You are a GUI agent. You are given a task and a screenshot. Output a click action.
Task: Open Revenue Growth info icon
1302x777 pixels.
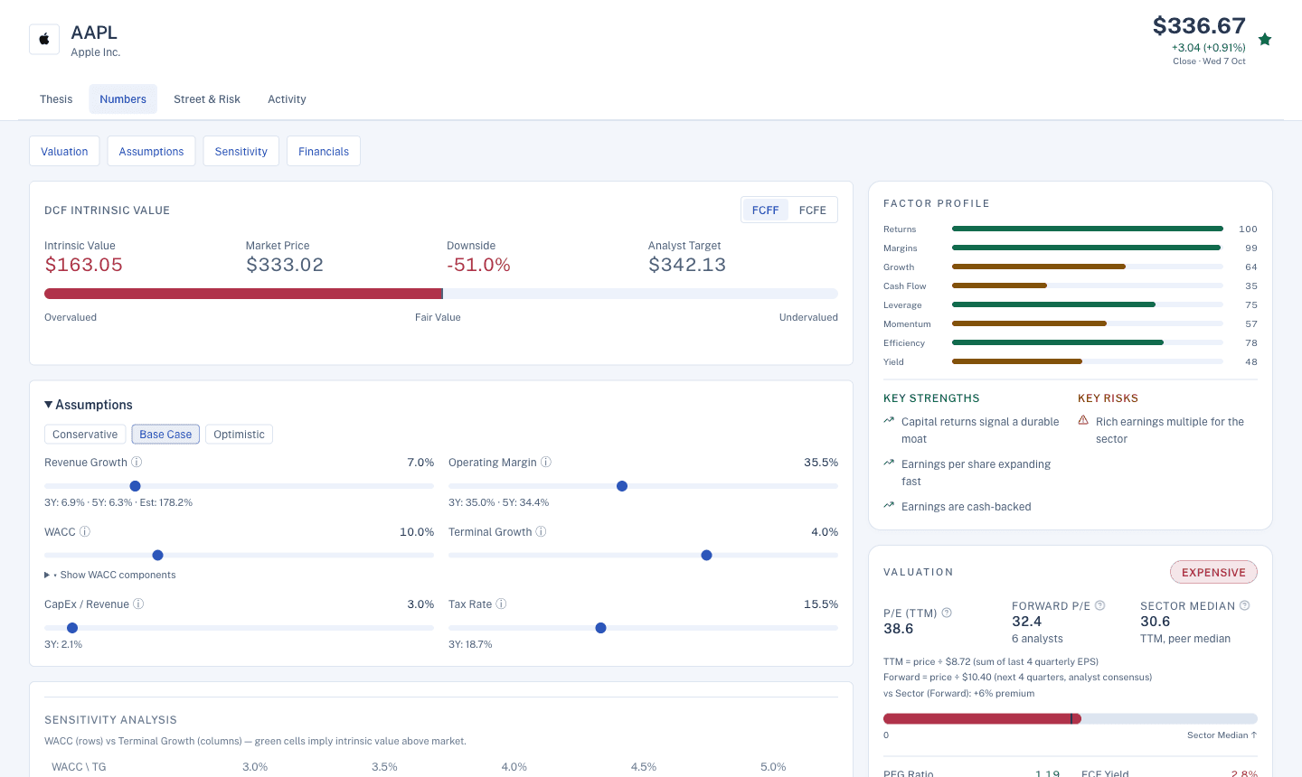(137, 462)
